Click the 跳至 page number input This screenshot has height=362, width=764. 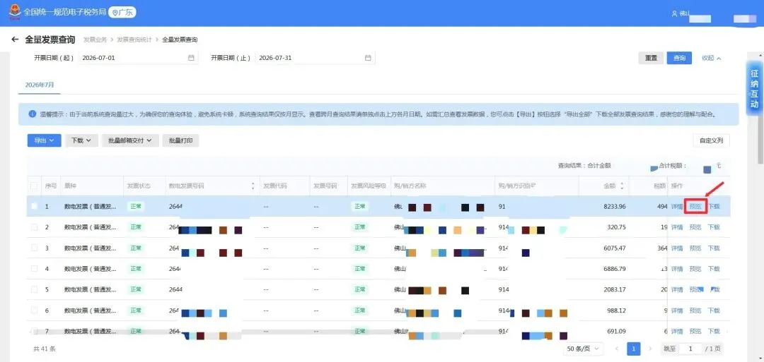[x=690, y=349]
